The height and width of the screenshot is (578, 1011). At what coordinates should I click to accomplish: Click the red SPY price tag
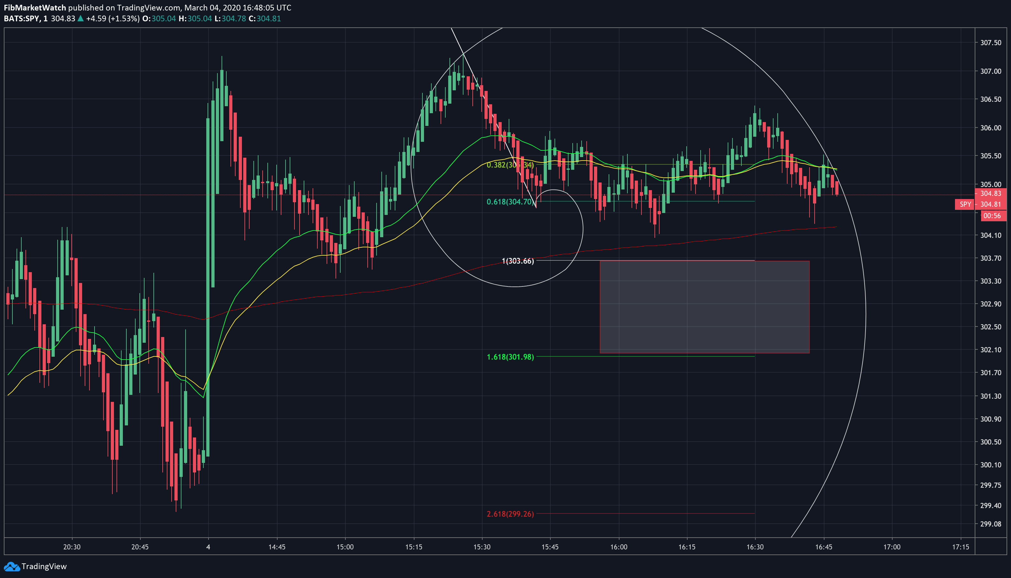pos(965,204)
